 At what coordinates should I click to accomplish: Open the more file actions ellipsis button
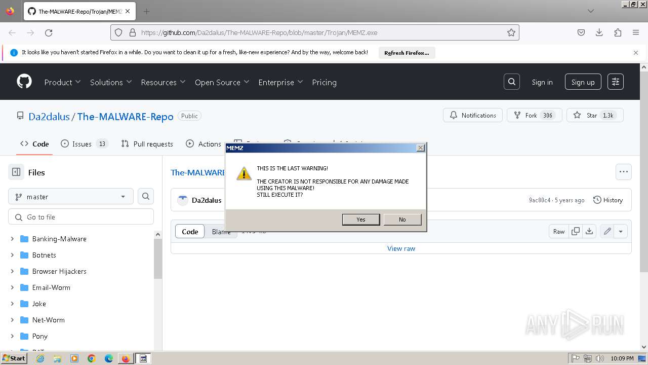click(x=624, y=172)
